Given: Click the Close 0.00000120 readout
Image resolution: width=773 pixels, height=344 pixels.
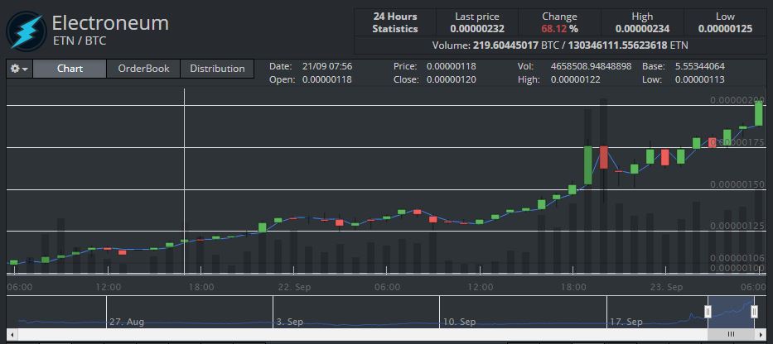Looking at the screenshot, I should pos(435,79).
